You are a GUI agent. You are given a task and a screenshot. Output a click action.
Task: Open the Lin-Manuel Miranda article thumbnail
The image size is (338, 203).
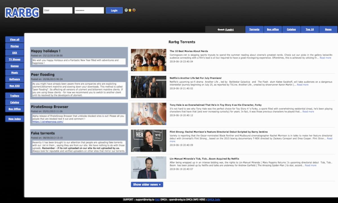click(148, 168)
